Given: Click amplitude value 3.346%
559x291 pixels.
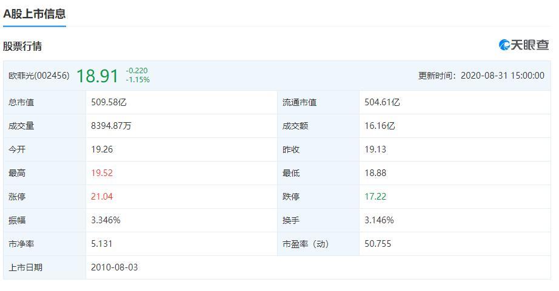Looking at the screenshot, I should click(x=105, y=220).
